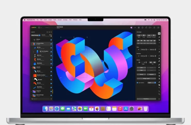
Task: Uncheck the Auto Select checkbox
Action: (137, 83)
